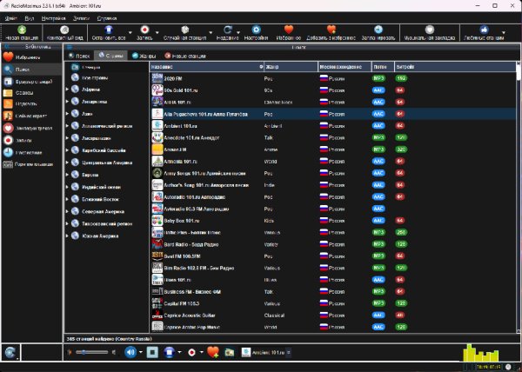Viewport: 522px width, 372px height.
Task: Select the Business FM station row
Action: (x=333, y=291)
